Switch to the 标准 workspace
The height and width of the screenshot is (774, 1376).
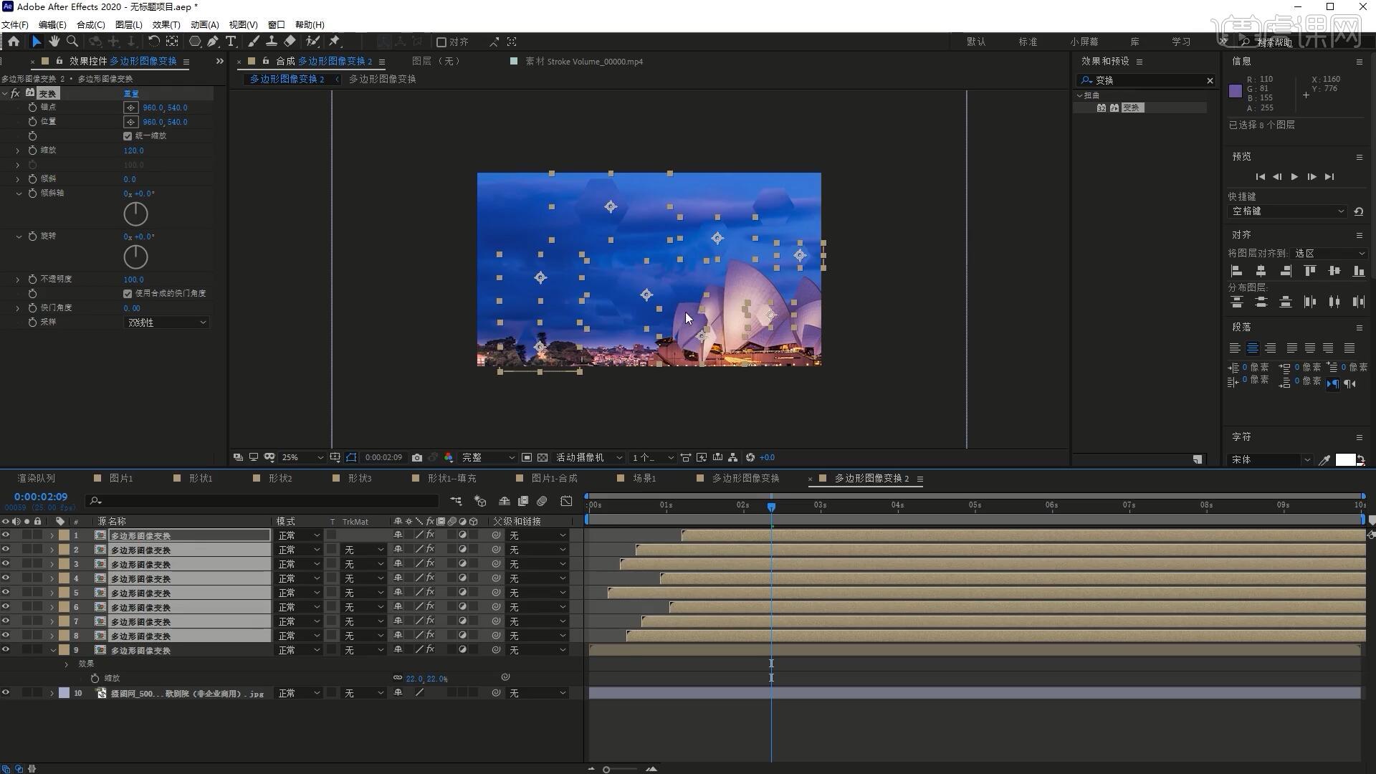tap(1028, 42)
